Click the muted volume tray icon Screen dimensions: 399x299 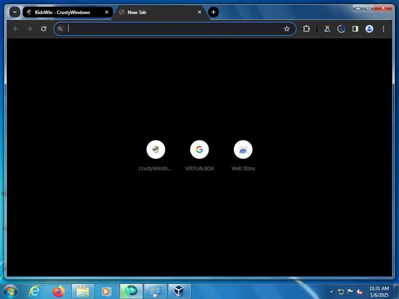360,292
